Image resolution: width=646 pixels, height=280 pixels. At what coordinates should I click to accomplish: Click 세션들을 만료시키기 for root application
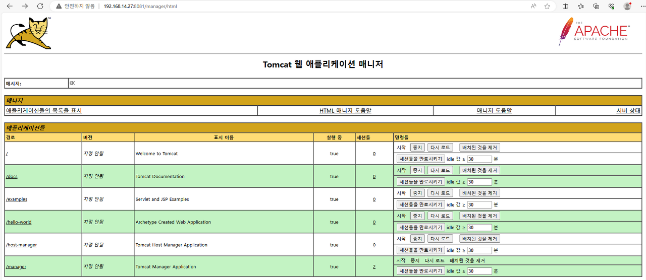[420, 159]
